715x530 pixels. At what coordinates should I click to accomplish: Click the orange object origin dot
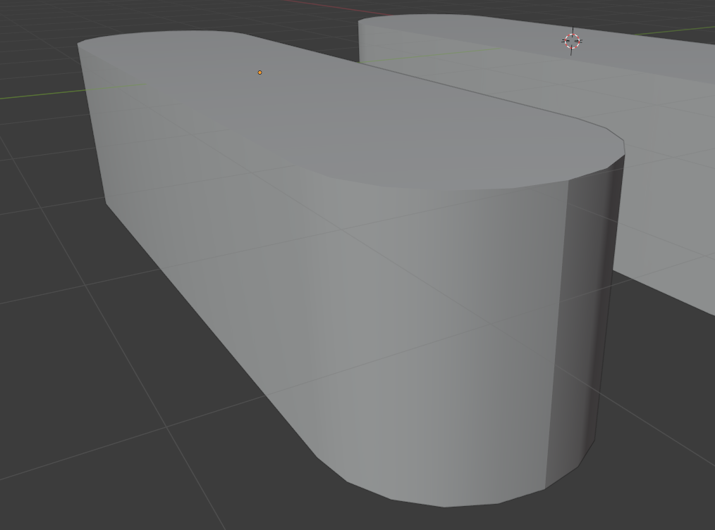tap(260, 72)
